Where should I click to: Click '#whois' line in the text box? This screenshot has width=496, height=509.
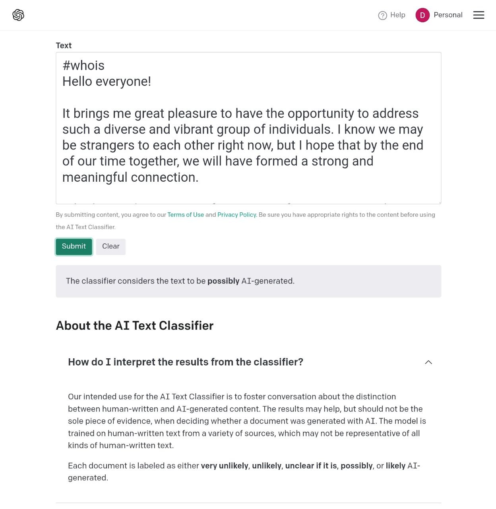coord(83,66)
